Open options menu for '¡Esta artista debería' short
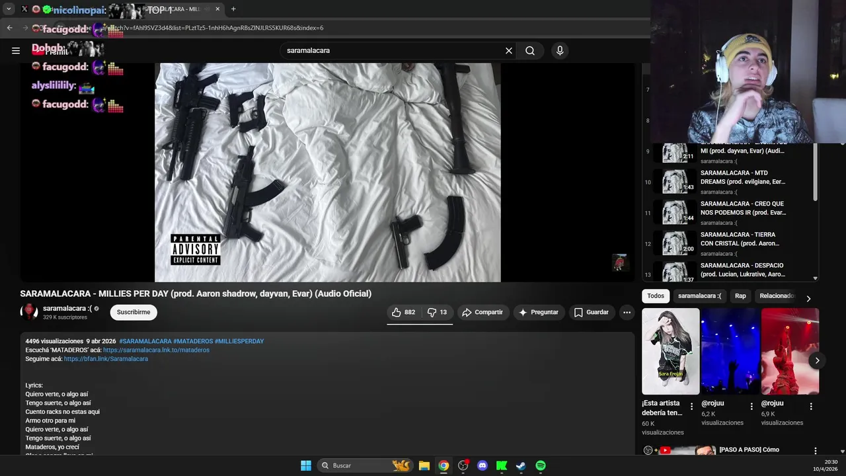Screen dimensions: 846x476 (x=691, y=407)
